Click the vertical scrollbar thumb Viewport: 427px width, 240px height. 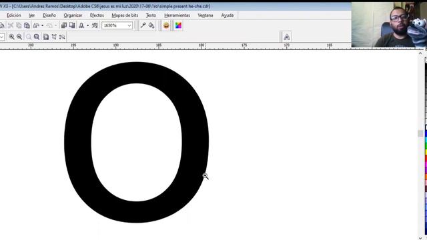[x=420, y=133]
